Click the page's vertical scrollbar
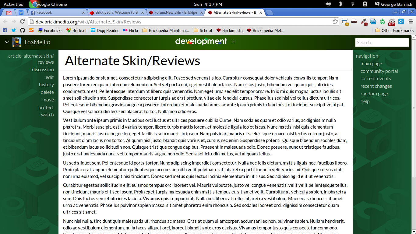 [x=413, y=107]
